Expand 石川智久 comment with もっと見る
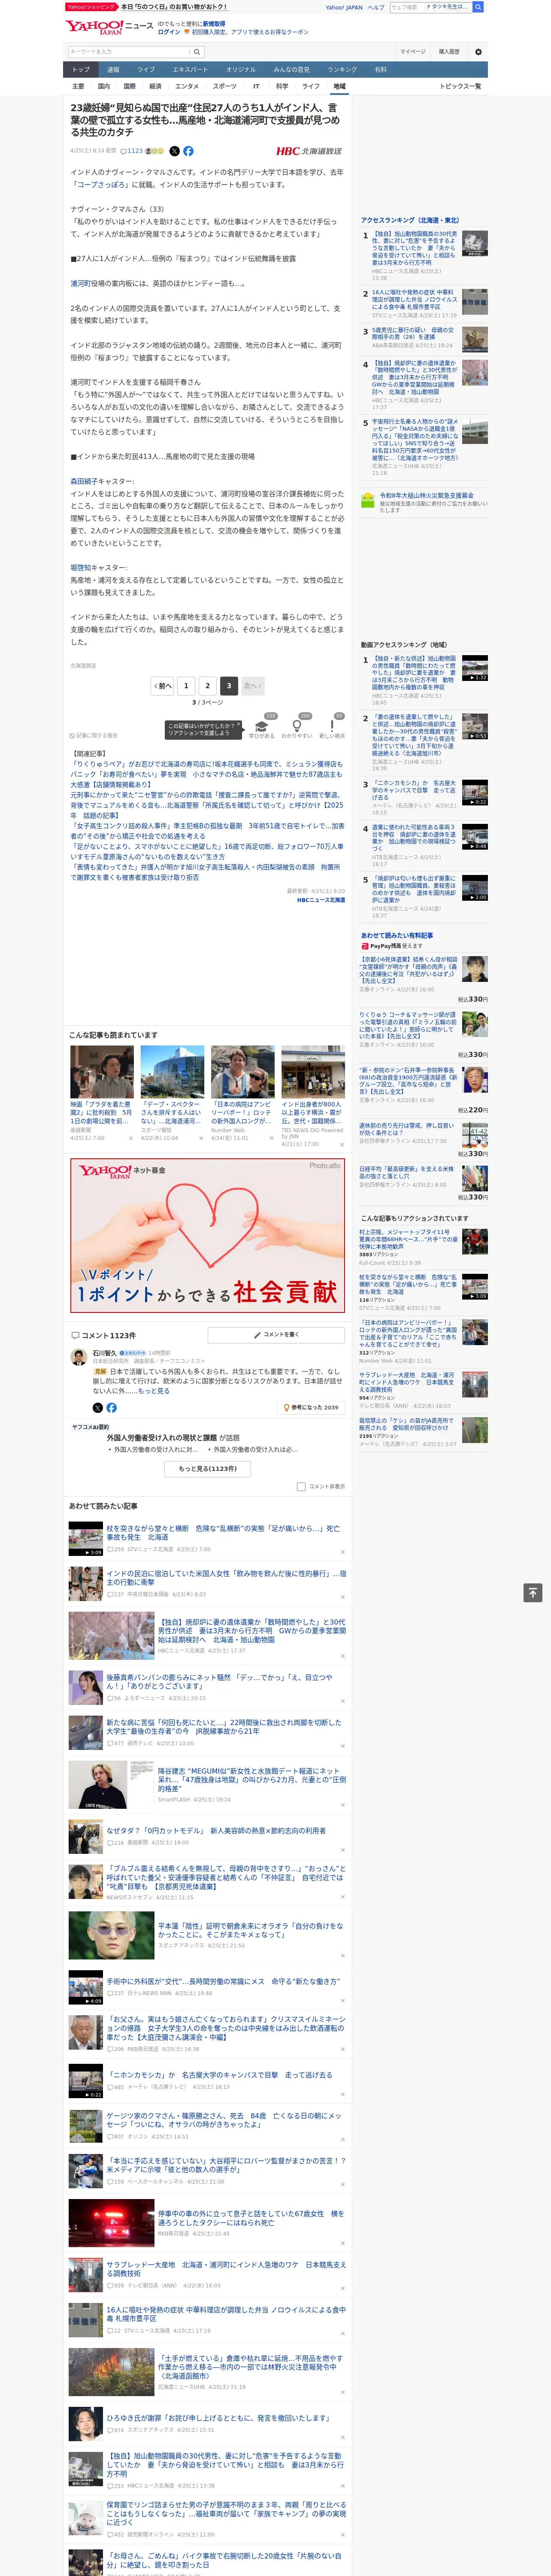The height and width of the screenshot is (2576, 551). (154, 1391)
